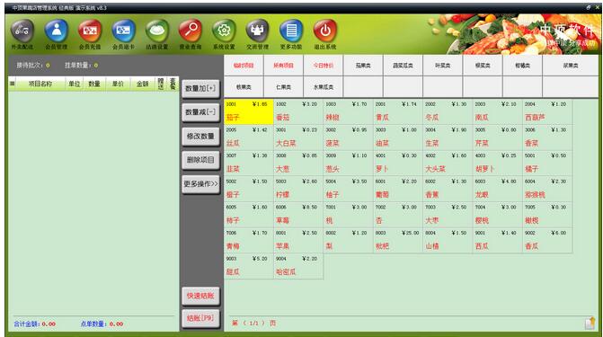Click the 结账[F9] checkout button

point(200,318)
